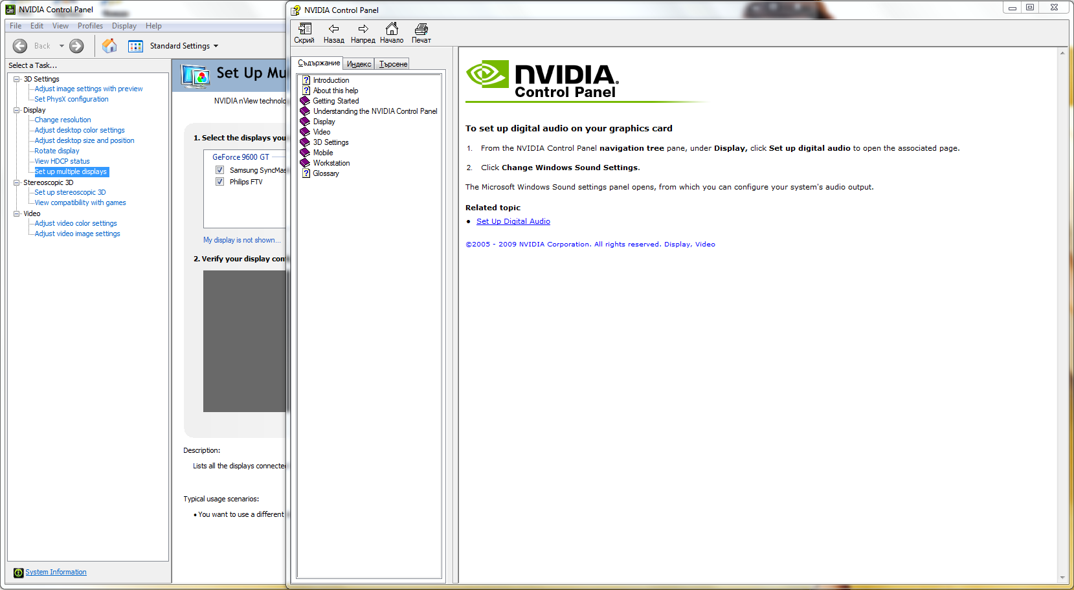Click the Understanding the NVIDIA Control Panel book icon
The width and height of the screenshot is (1074, 590).
305,111
